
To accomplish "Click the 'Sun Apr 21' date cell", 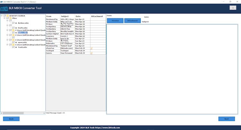I will (82, 19).
